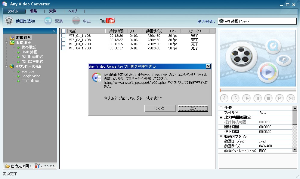300x179 pixels.
Task: Open the 出力形式 AVI format dropdown
Action: (257, 21)
